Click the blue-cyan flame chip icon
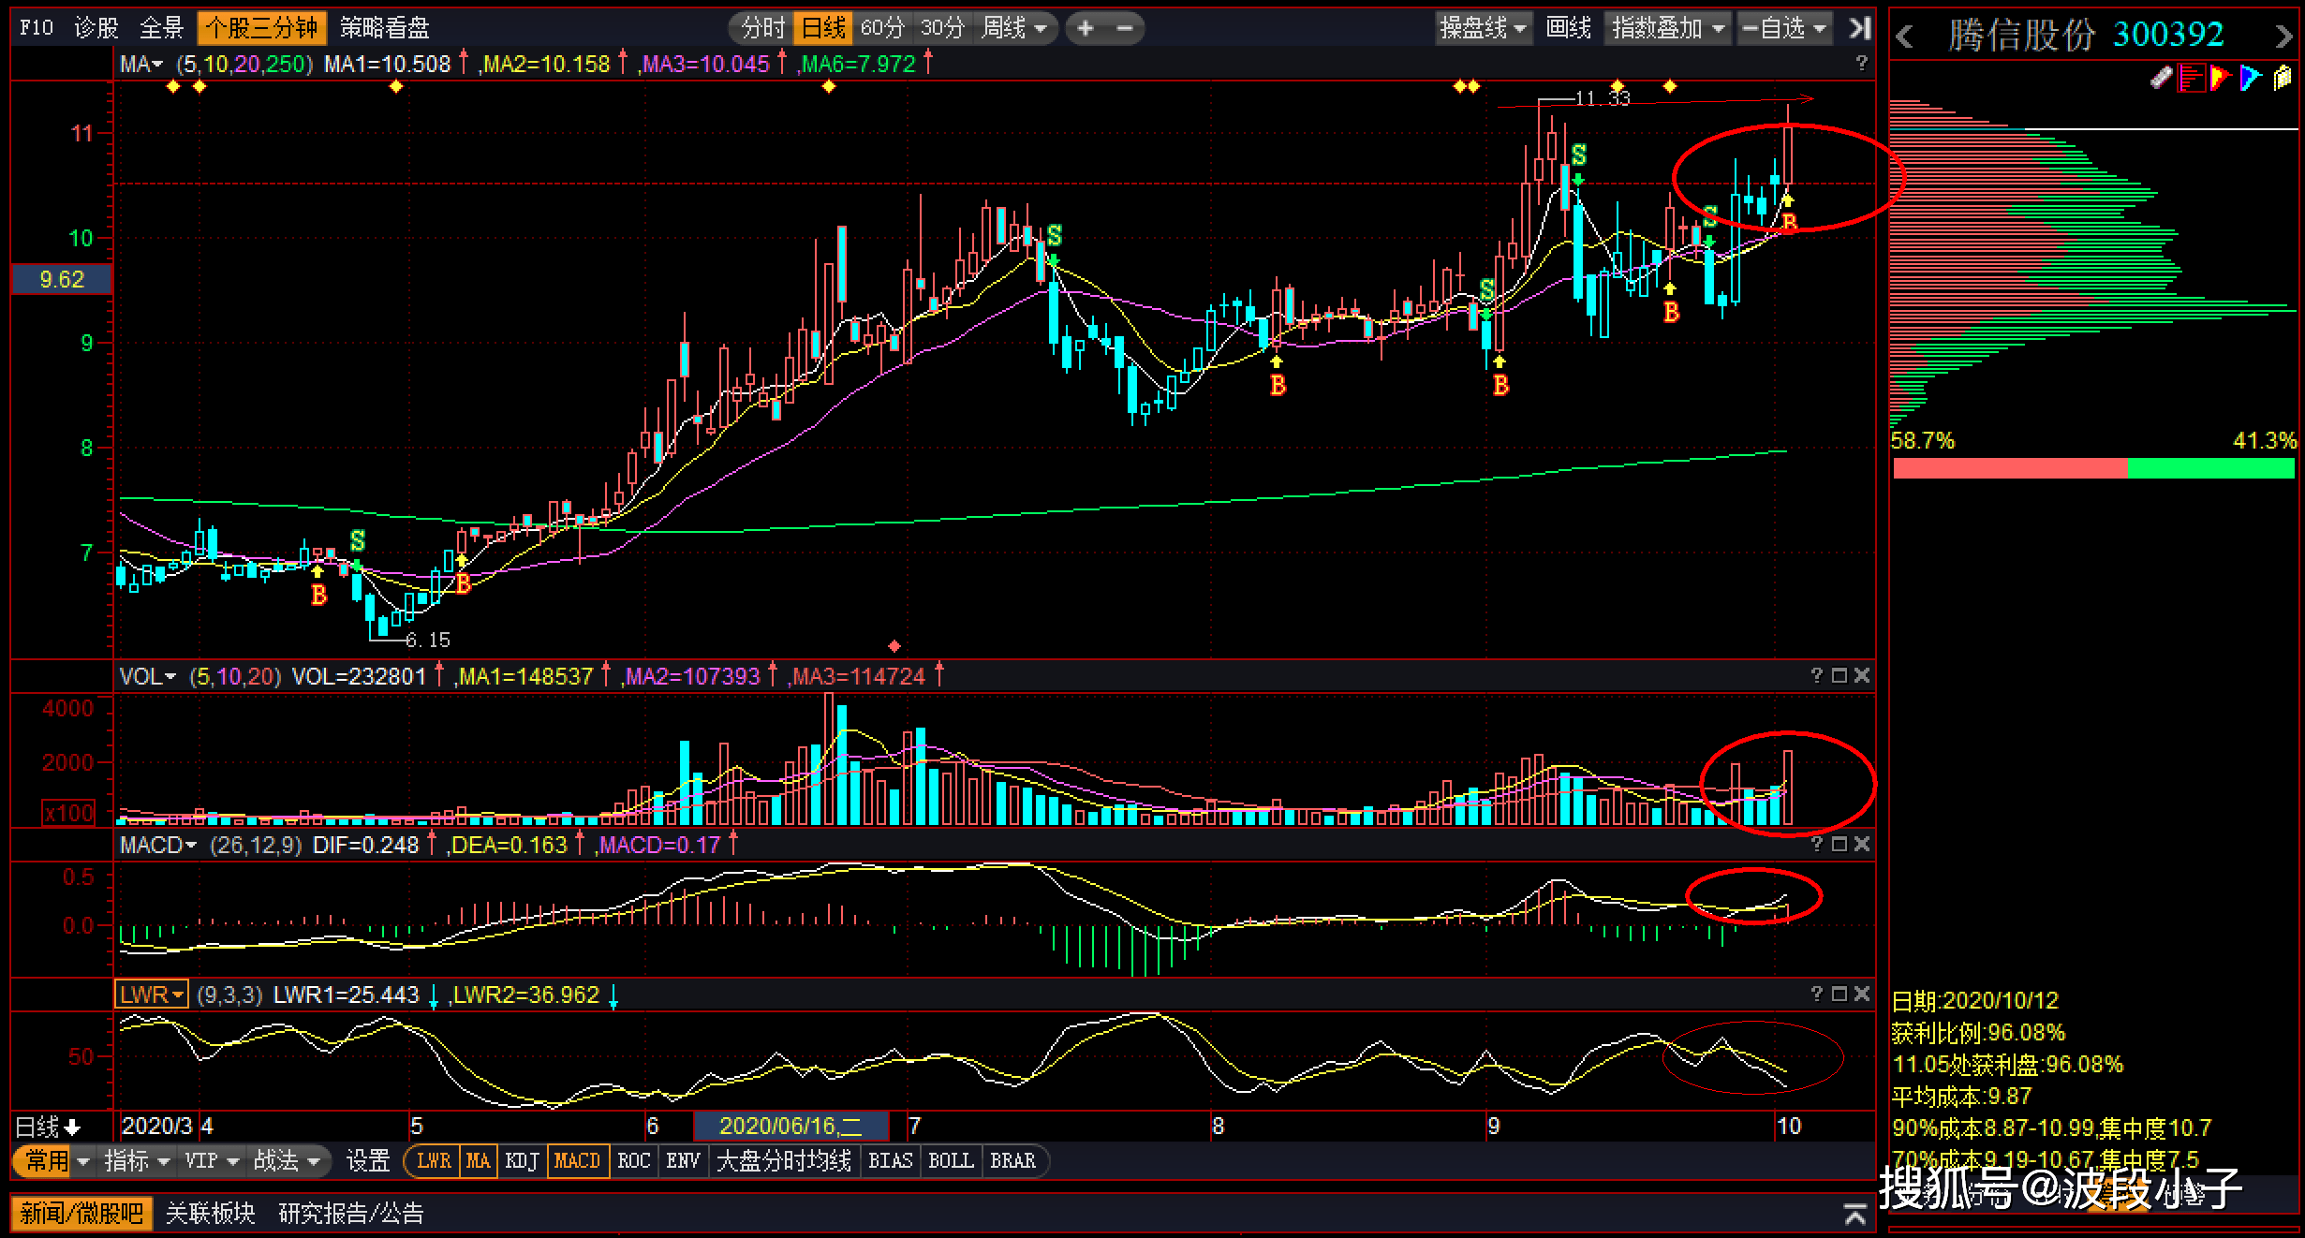 tap(2251, 78)
